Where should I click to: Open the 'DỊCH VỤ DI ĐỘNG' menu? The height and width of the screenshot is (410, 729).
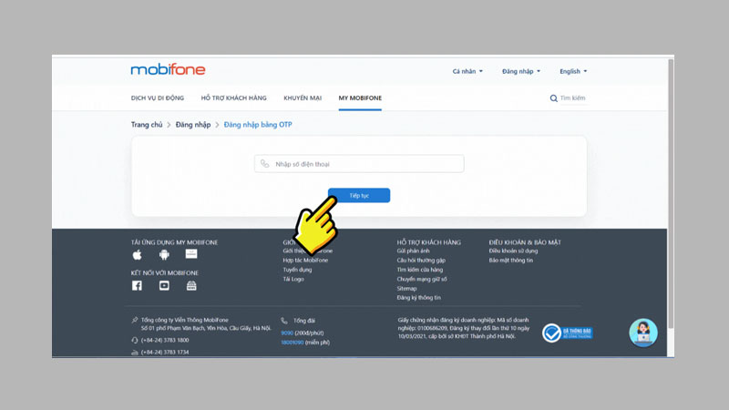pyautogui.click(x=158, y=98)
